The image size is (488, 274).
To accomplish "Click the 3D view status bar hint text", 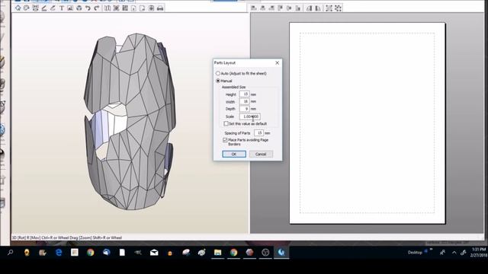I will click(67, 237).
